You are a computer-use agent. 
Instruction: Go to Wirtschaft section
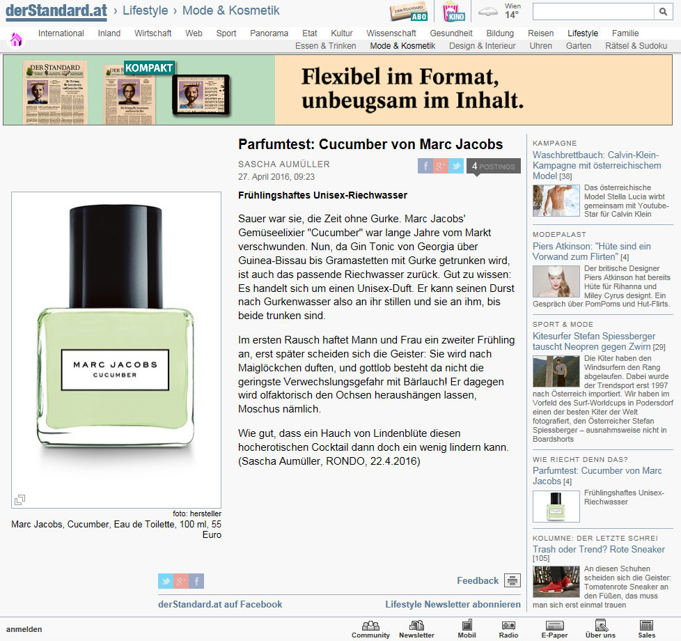153,33
